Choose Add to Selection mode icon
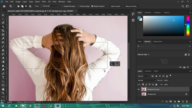 click(x=22, y=6)
